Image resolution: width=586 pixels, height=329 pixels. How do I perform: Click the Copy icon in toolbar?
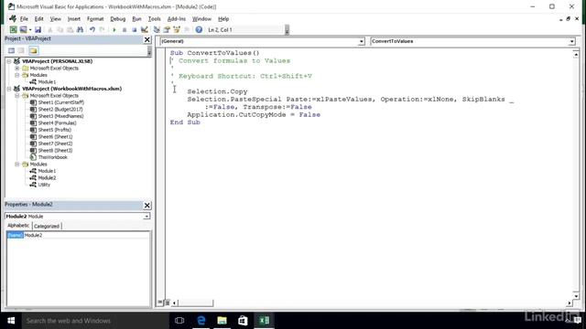click(60, 29)
